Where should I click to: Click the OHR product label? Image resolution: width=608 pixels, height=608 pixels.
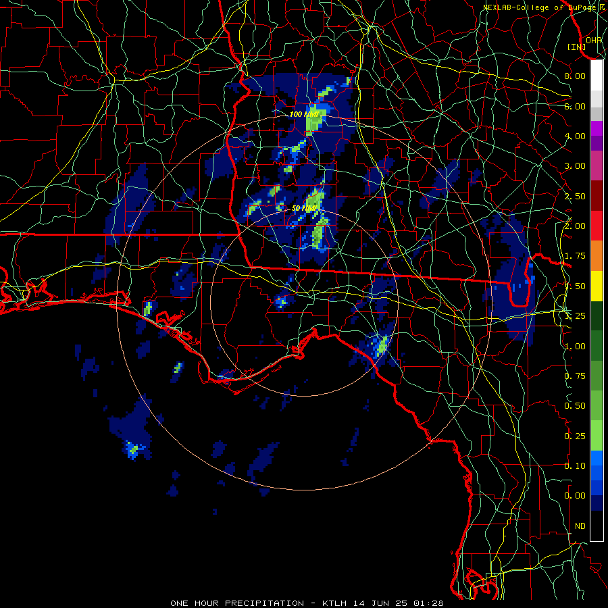tap(594, 40)
